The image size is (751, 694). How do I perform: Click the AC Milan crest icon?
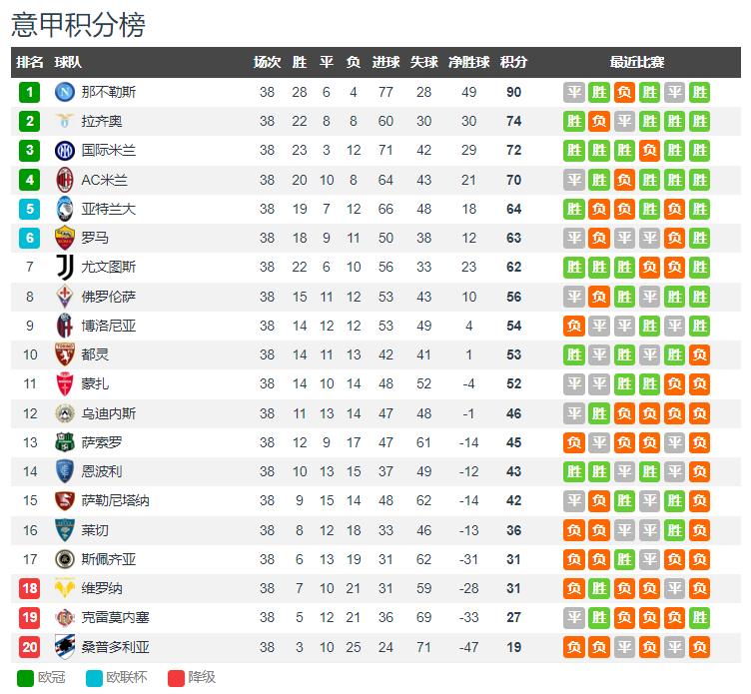[65, 180]
